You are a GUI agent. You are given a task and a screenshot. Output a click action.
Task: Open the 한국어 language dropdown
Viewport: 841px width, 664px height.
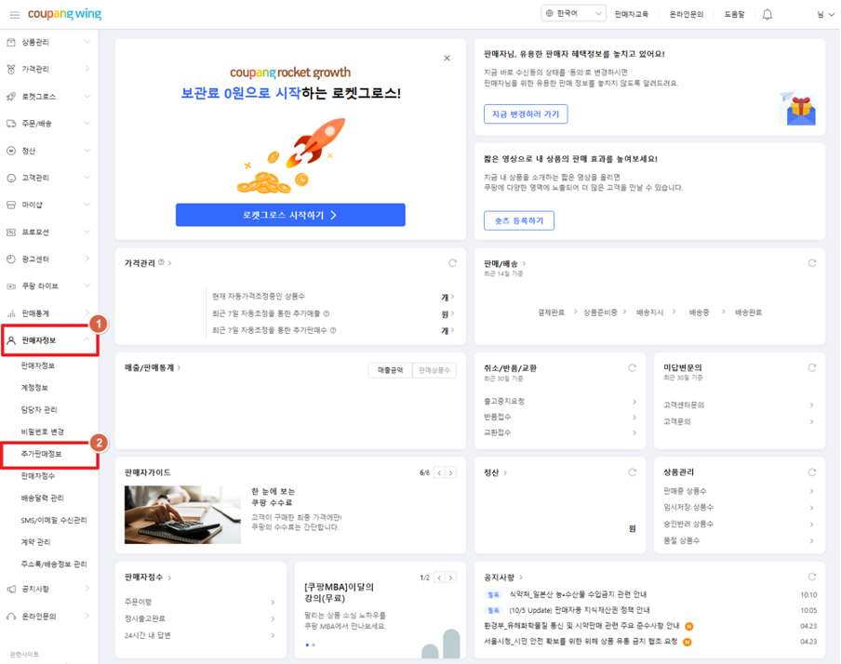(x=573, y=13)
